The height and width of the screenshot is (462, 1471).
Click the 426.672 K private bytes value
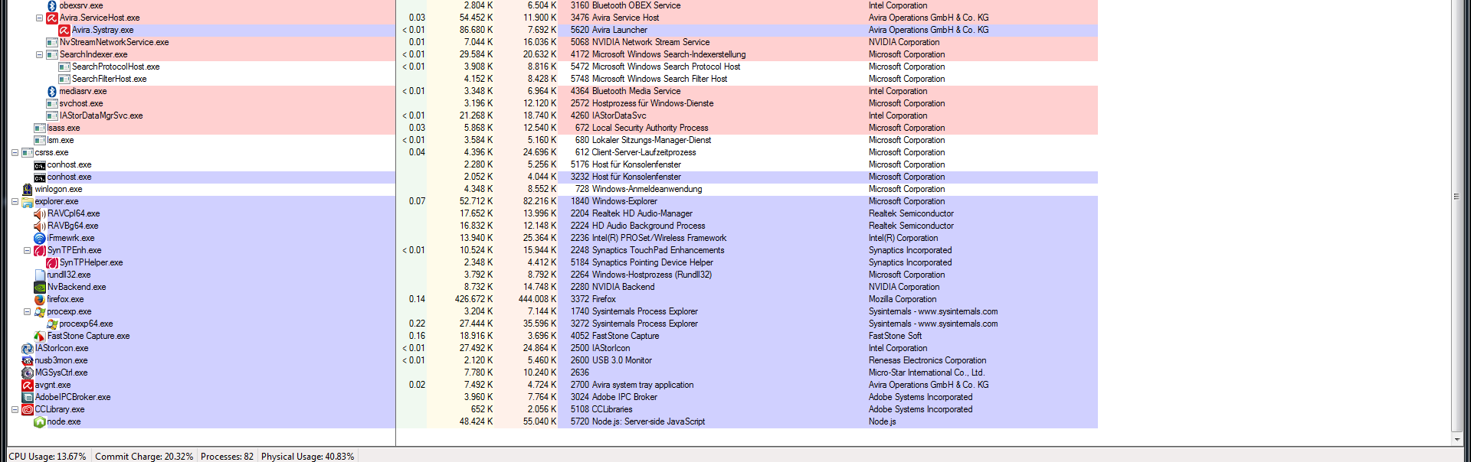[473, 299]
